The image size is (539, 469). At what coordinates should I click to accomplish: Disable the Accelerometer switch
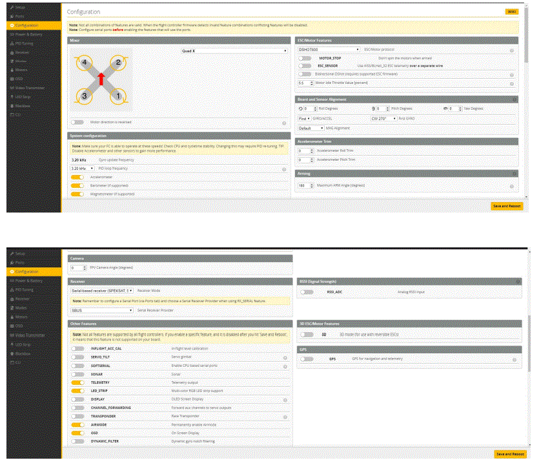(77, 177)
